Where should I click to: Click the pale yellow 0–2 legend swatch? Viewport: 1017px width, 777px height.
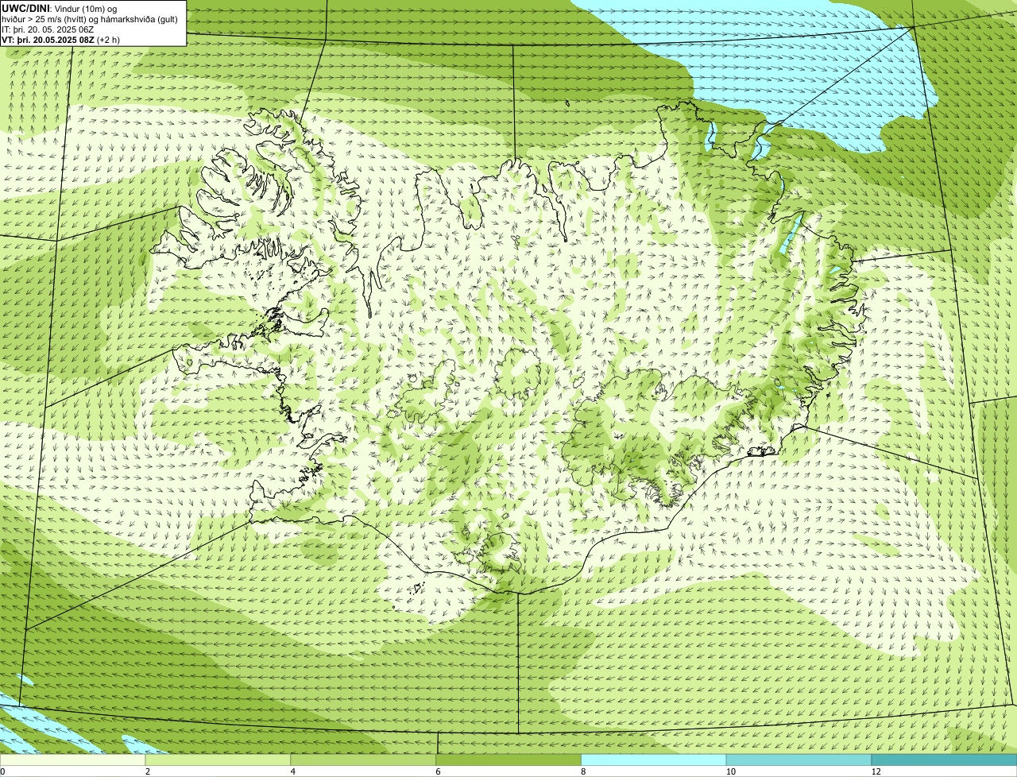[72, 760]
